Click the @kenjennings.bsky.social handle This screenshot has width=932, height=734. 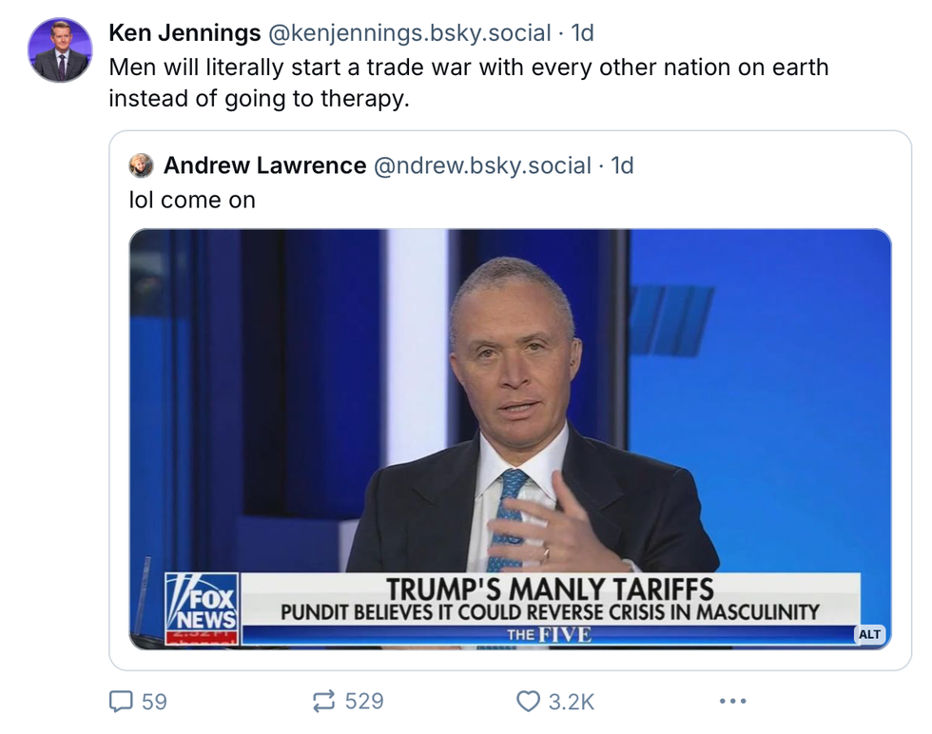pyautogui.click(x=410, y=33)
